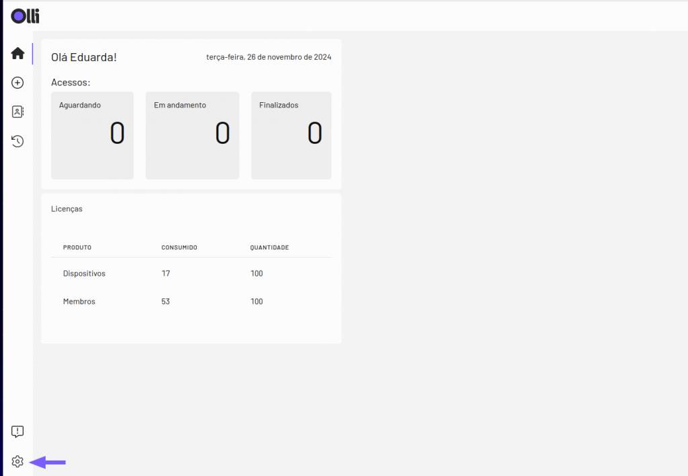This screenshot has width=688, height=476.
Task: Click the QUANTIDADE column header
Action: (269, 247)
